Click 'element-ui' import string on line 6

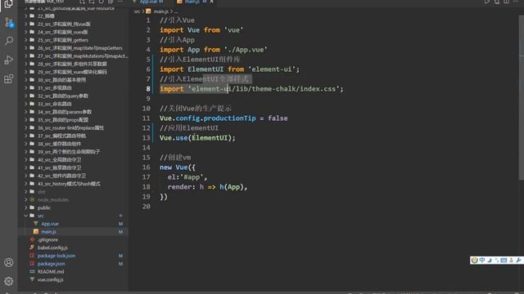(272, 69)
